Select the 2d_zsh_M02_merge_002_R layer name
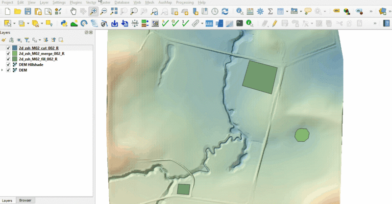Viewport: 392px width, 204px height. click(x=41, y=53)
